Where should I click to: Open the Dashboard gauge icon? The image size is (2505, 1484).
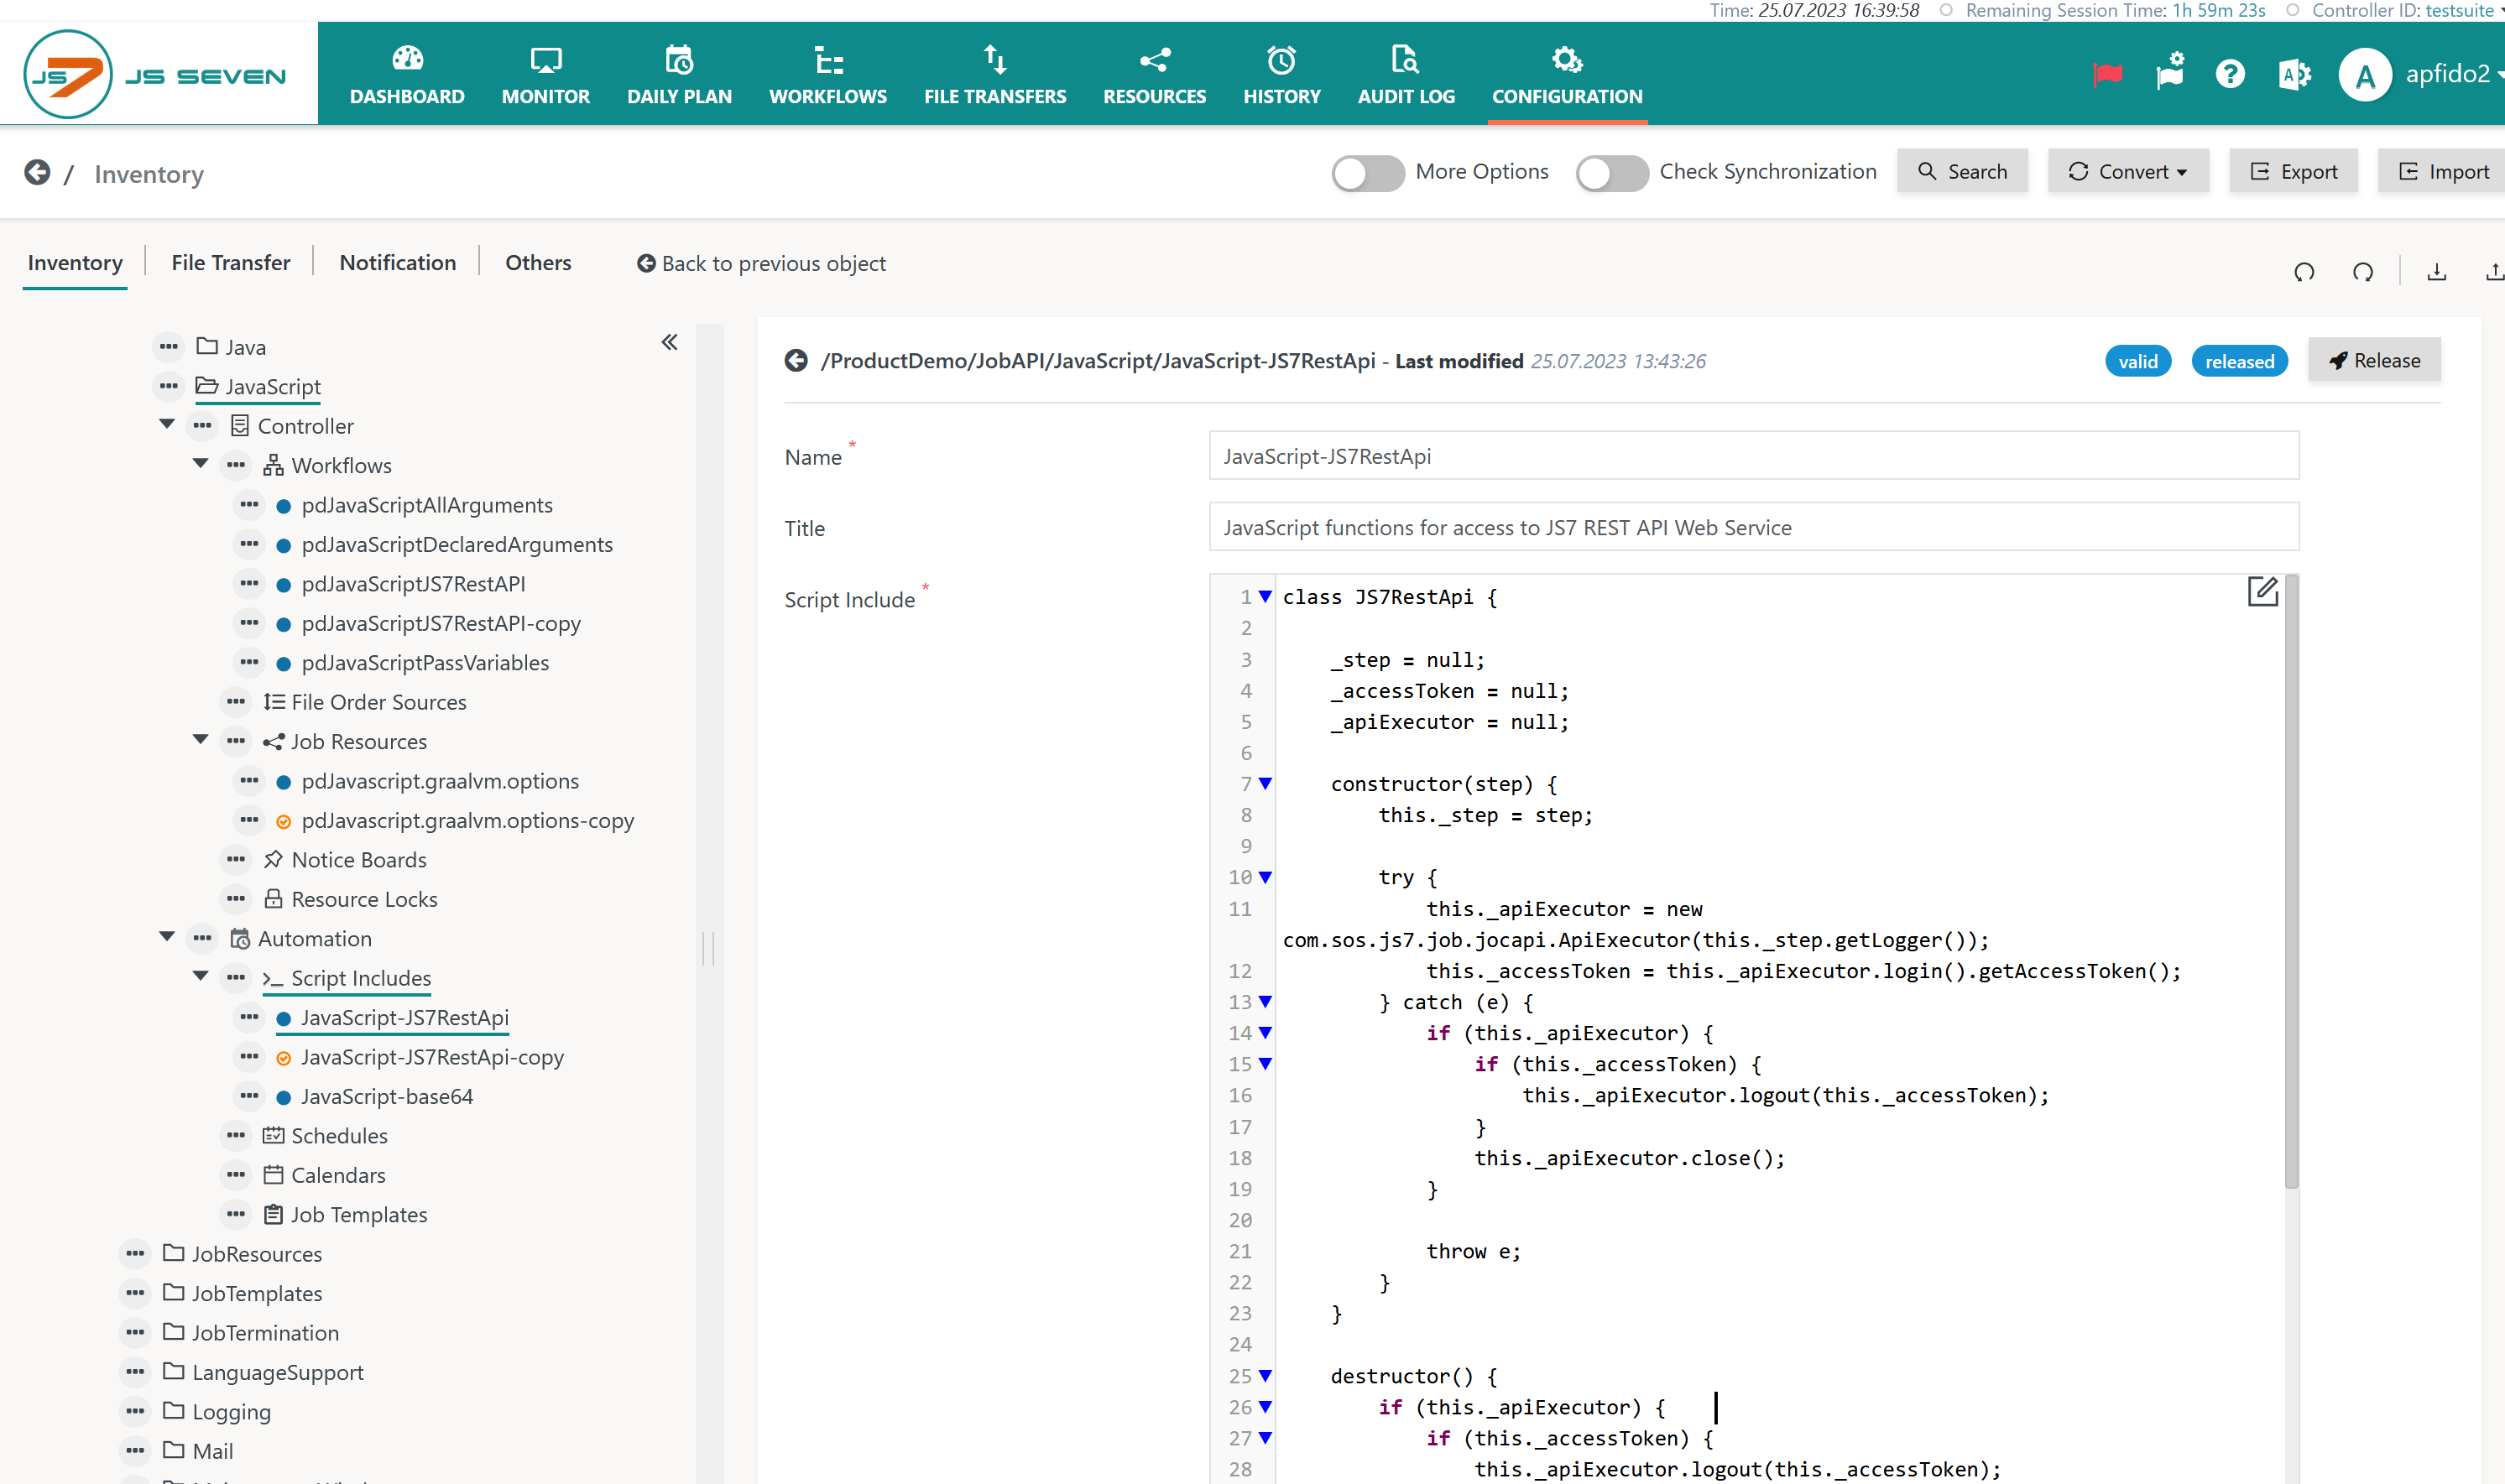click(x=407, y=60)
